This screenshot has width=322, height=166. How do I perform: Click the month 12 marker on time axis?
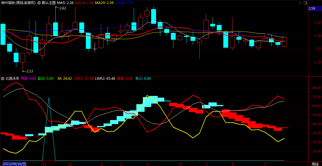[70, 164]
